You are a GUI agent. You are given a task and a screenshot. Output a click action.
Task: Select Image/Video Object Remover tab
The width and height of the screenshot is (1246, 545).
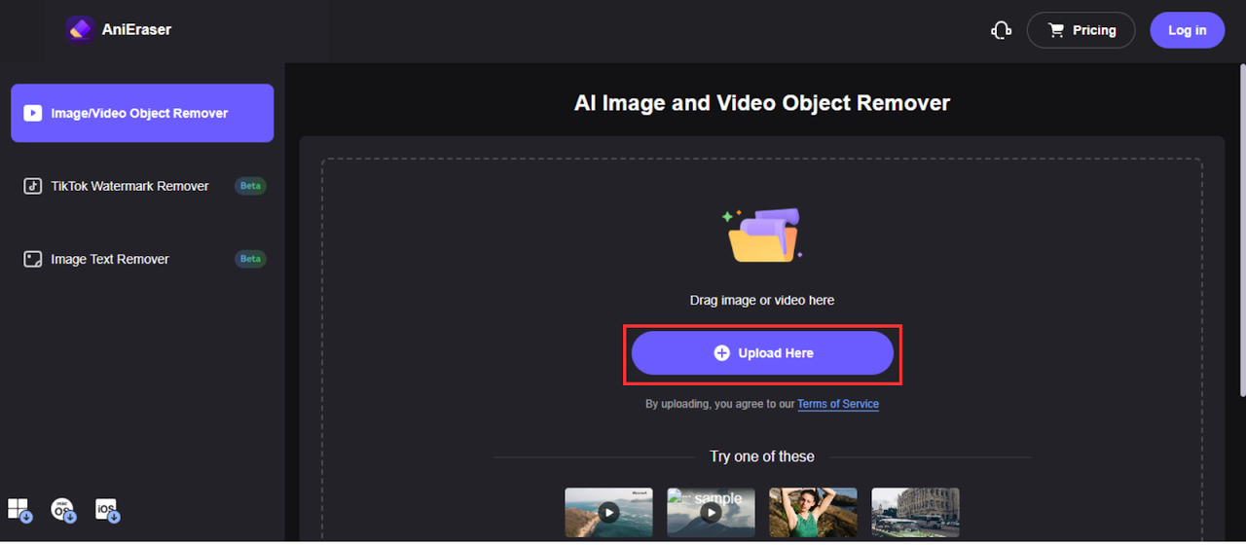[x=142, y=113]
